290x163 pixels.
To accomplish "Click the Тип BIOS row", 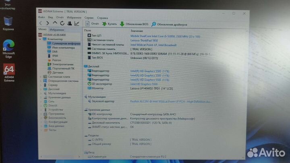I will (123, 58).
